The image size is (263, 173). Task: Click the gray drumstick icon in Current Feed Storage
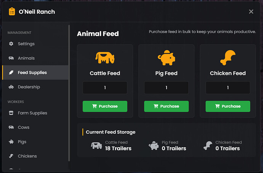tap(208, 145)
